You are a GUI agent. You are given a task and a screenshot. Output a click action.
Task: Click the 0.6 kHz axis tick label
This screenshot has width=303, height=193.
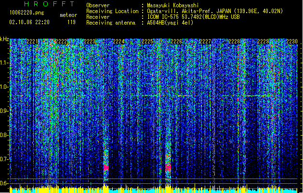pos(4,183)
